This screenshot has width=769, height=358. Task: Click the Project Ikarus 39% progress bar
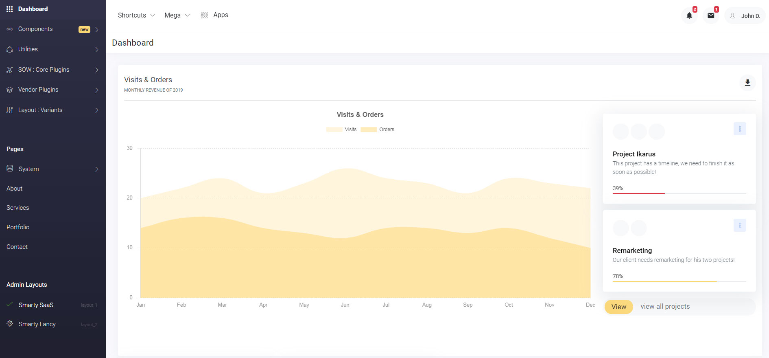coord(679,193)
